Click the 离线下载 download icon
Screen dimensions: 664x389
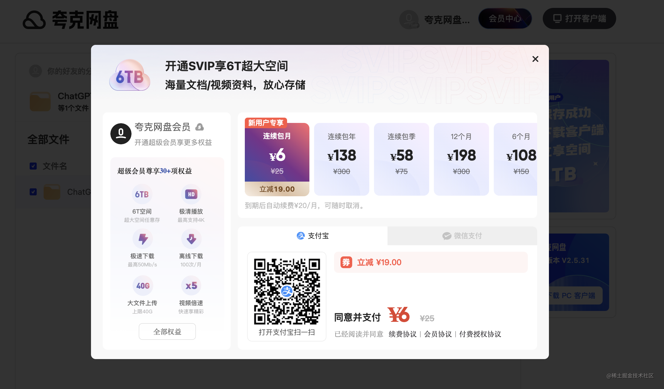tap(191, 239)
